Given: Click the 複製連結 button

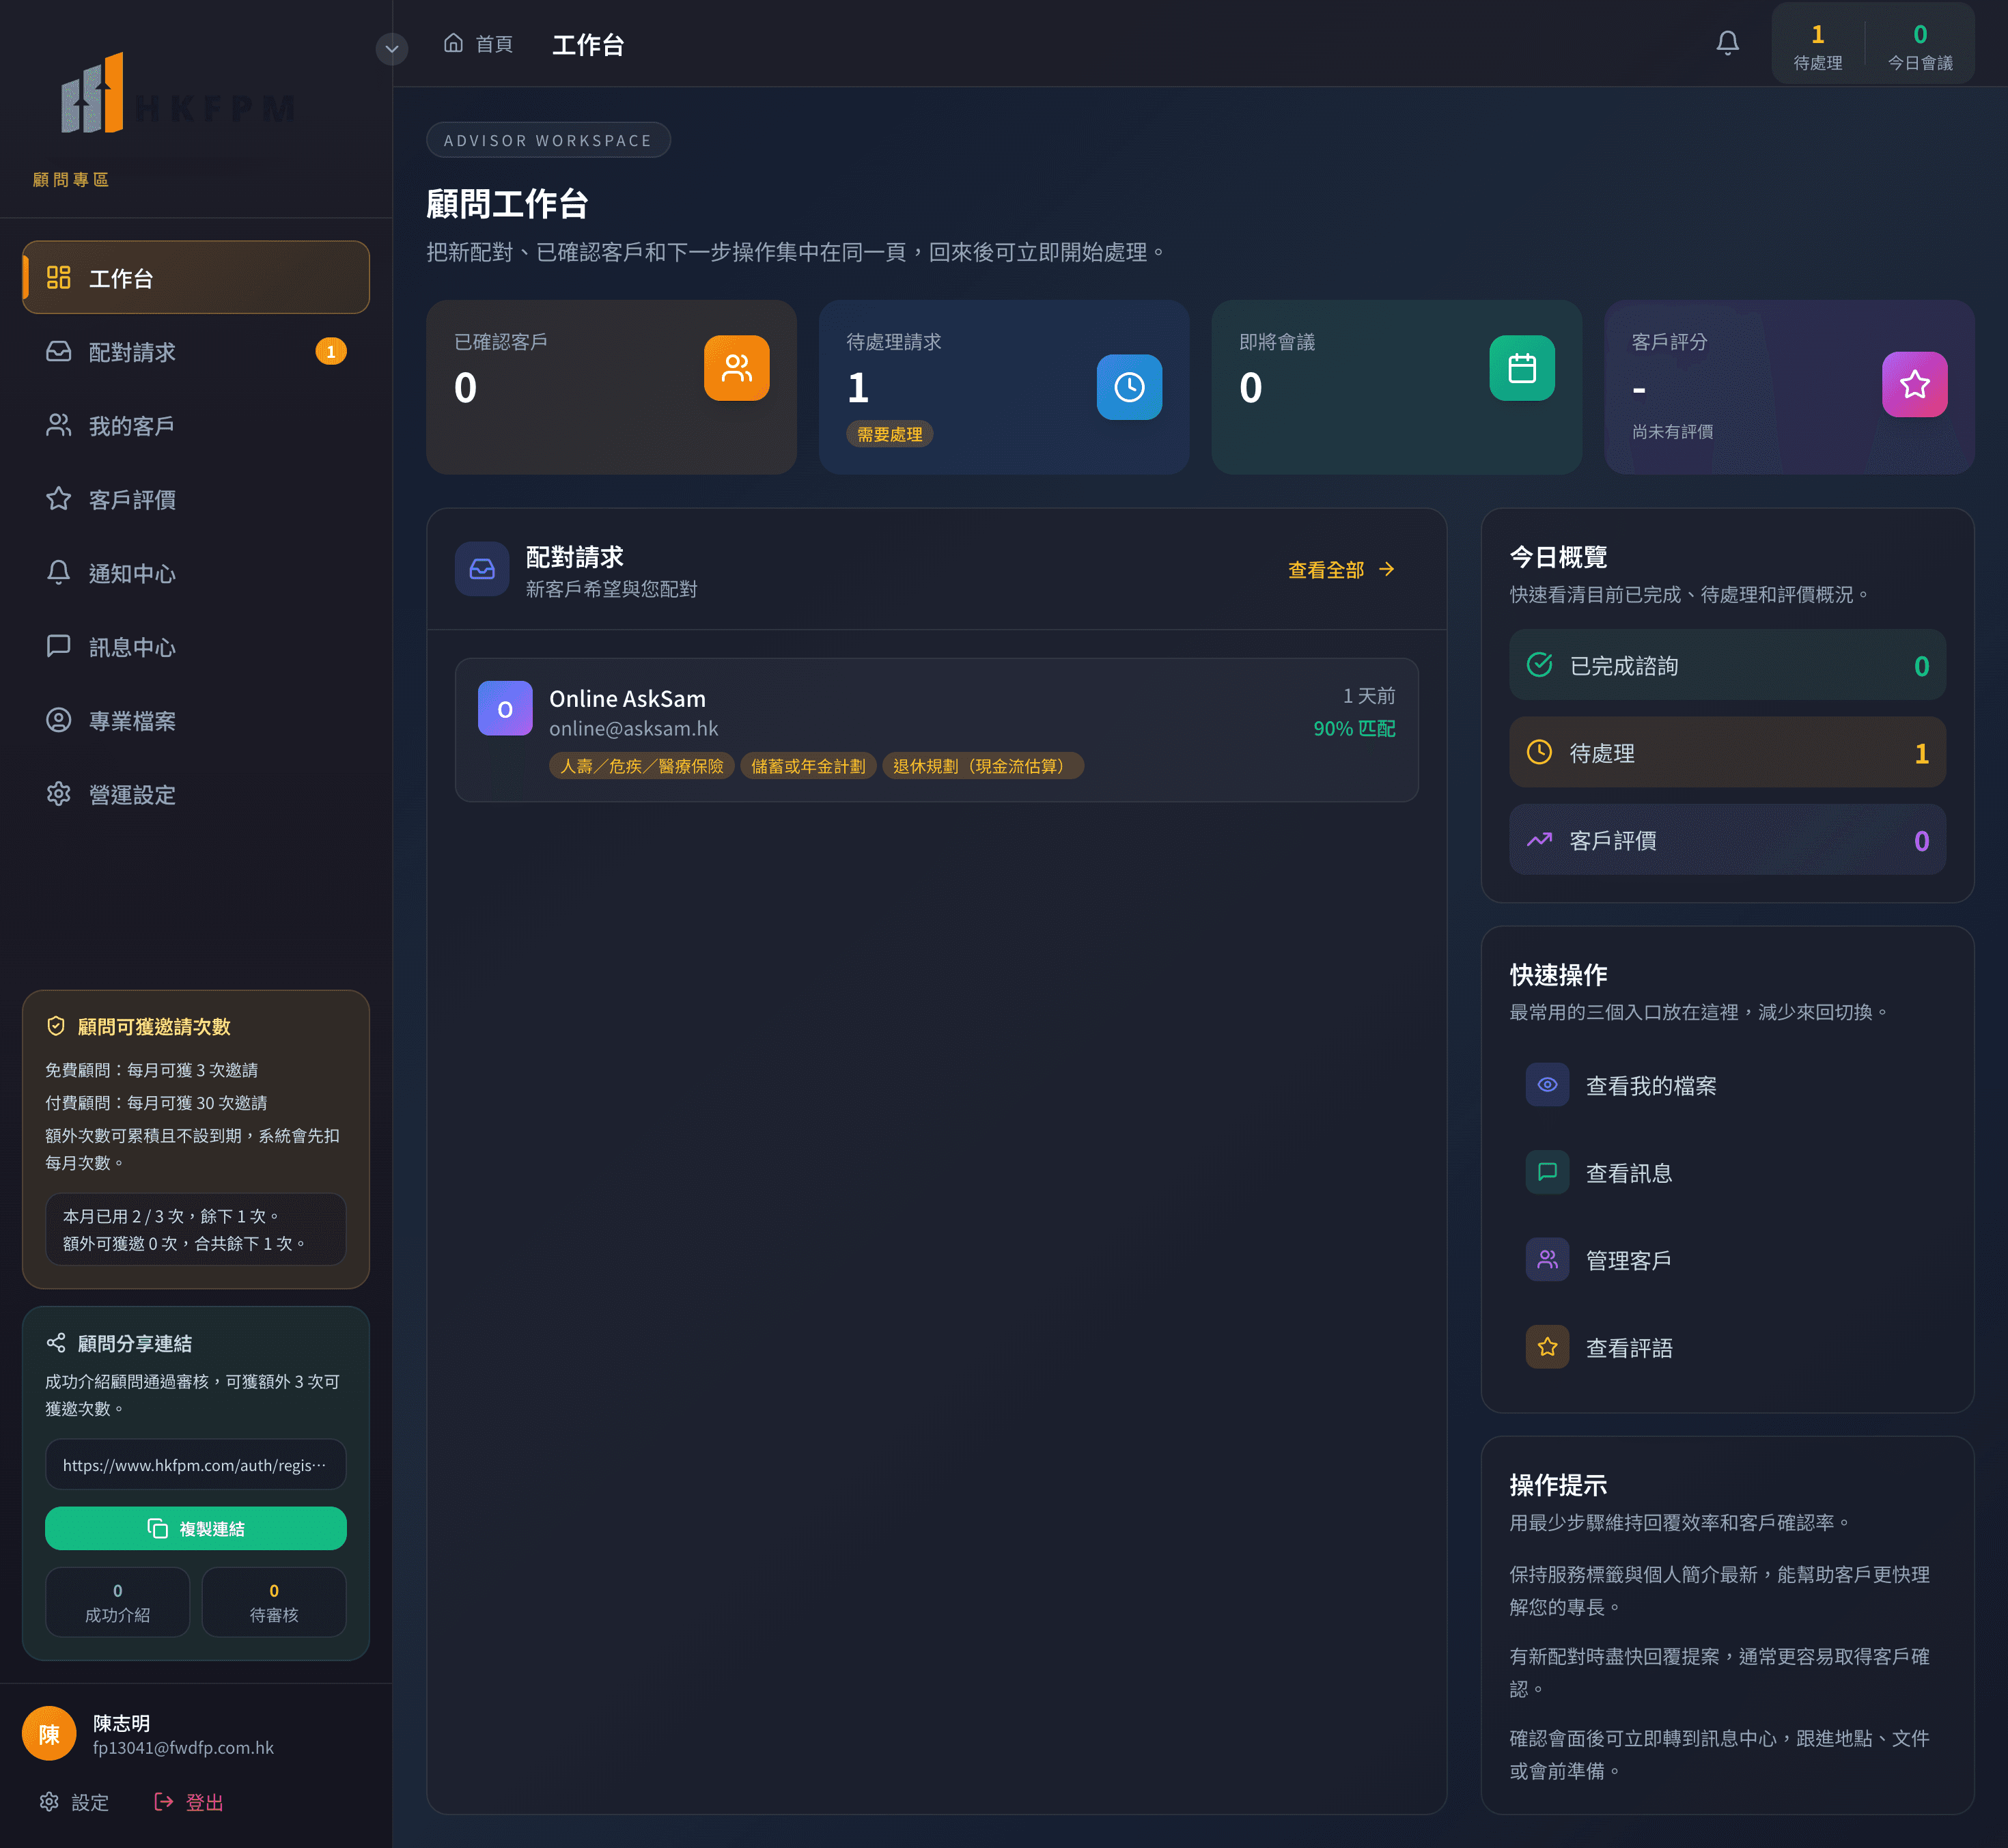Looking at the screenshot, I should point(196,1528).
